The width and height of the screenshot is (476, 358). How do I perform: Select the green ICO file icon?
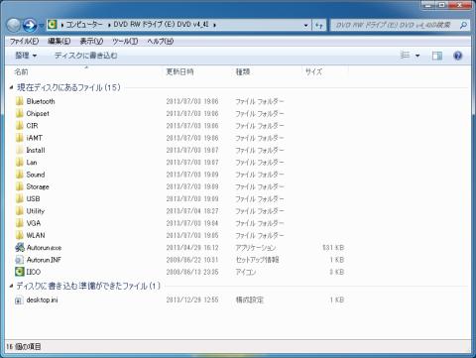pyautogui.click(x=20, y=272)
